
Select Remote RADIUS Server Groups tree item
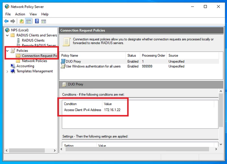pos(39,45)
